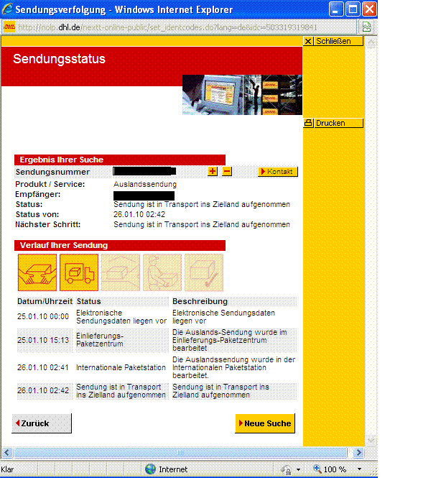Click the 25.01.10 00:00 date entry
Screen dimensions: 441x478
pyautogui.click(x=43, y=316)
